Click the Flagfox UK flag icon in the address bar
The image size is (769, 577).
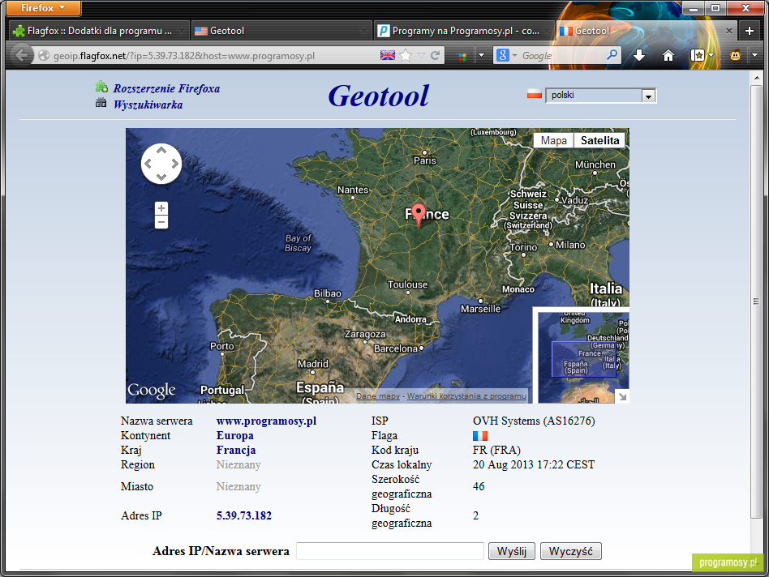point(388,55)
